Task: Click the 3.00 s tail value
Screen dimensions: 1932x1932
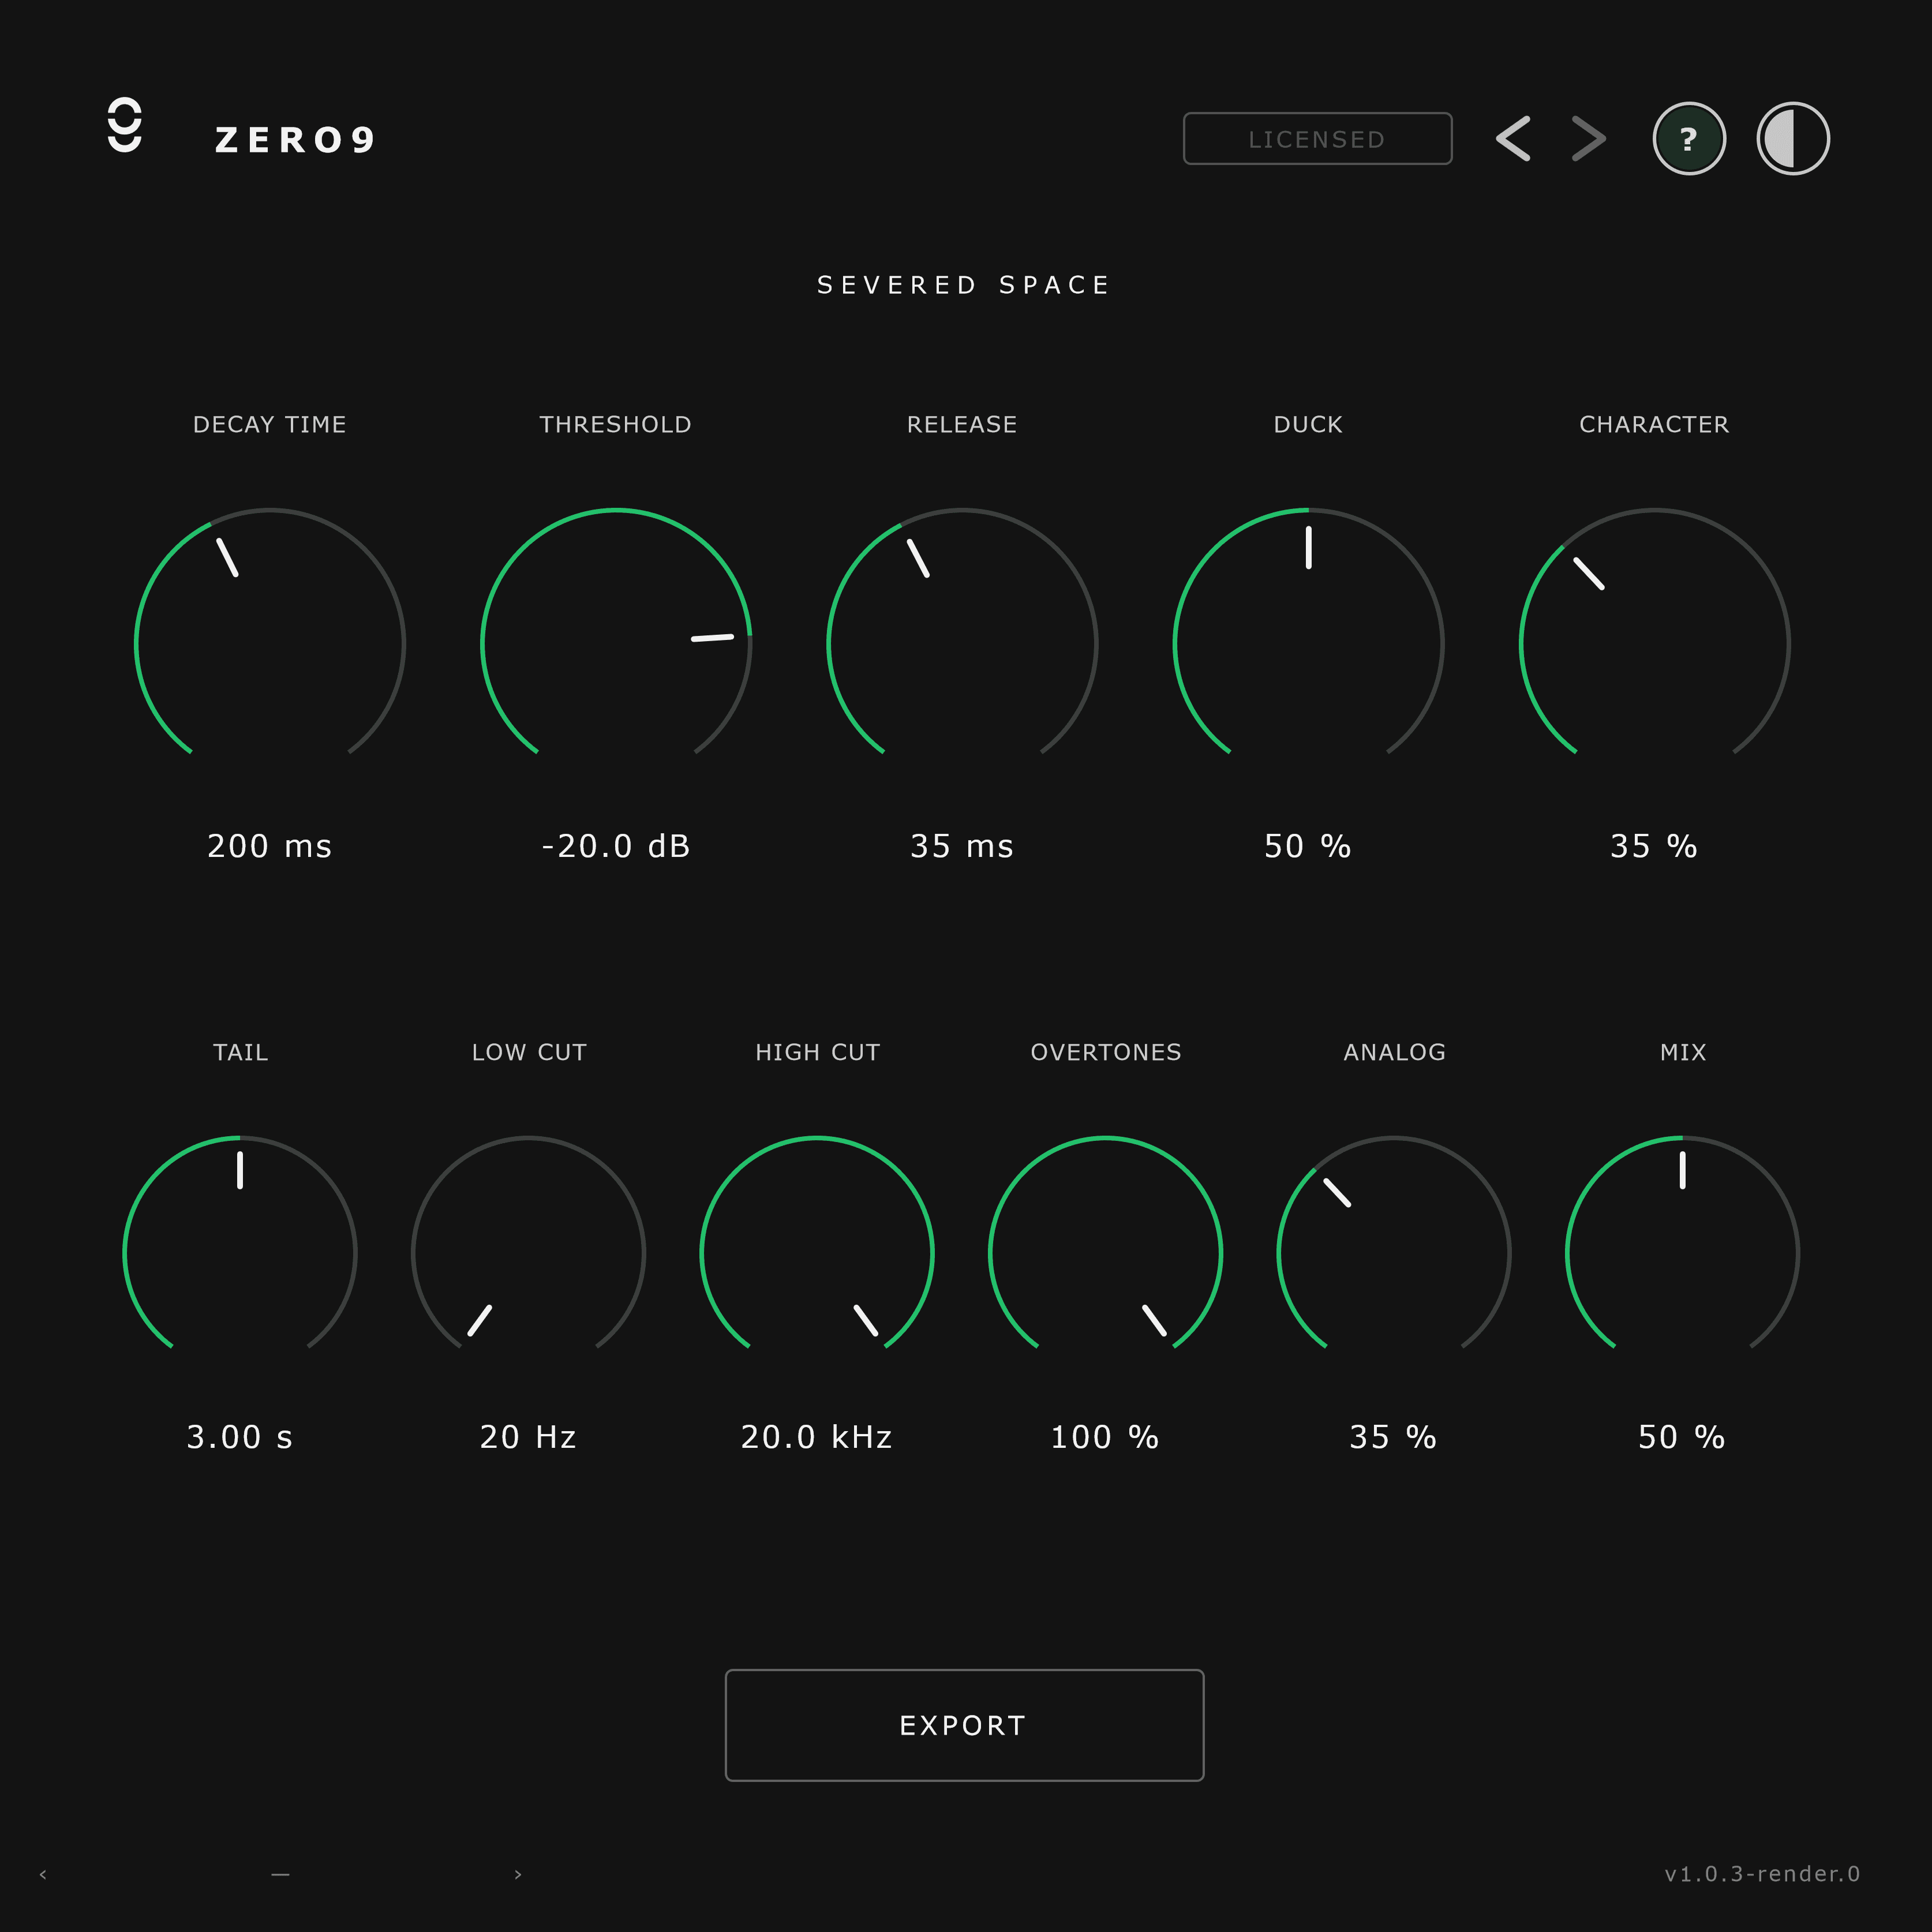Action: [240, 1437]
